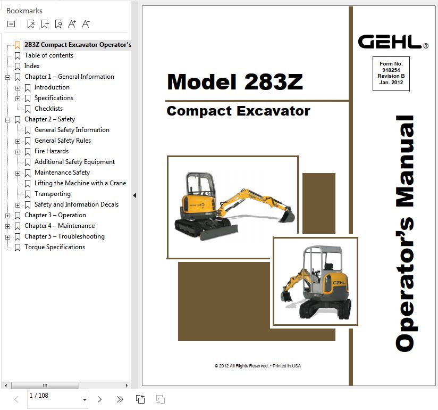Image resolution: width=438 pixels, height=410 pixels.
Task: Collapse Chapter 2 – Safety
Action: pyautogui.click(x=7, y=120)
